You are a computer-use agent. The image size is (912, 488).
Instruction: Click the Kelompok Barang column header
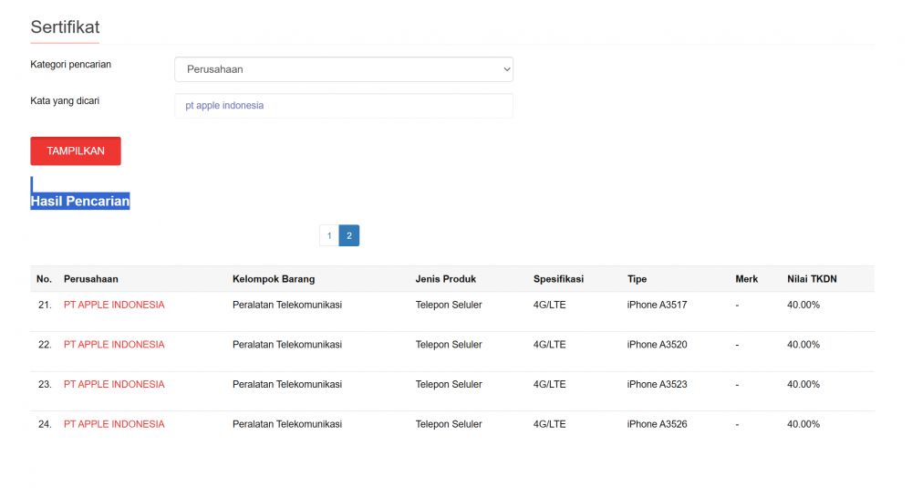pos(274,279)
